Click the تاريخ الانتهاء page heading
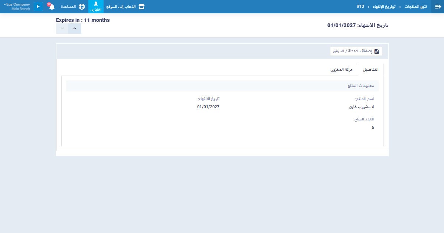Image resolution: width=444 pixels, height=233 pixels. (x=358, y=25)
